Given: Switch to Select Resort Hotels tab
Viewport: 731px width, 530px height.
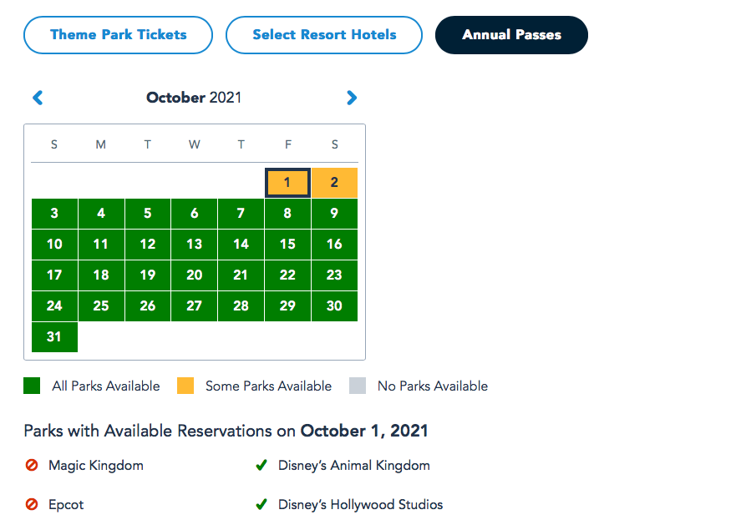Looking at the screenshot, I should [x=324, y=35].
